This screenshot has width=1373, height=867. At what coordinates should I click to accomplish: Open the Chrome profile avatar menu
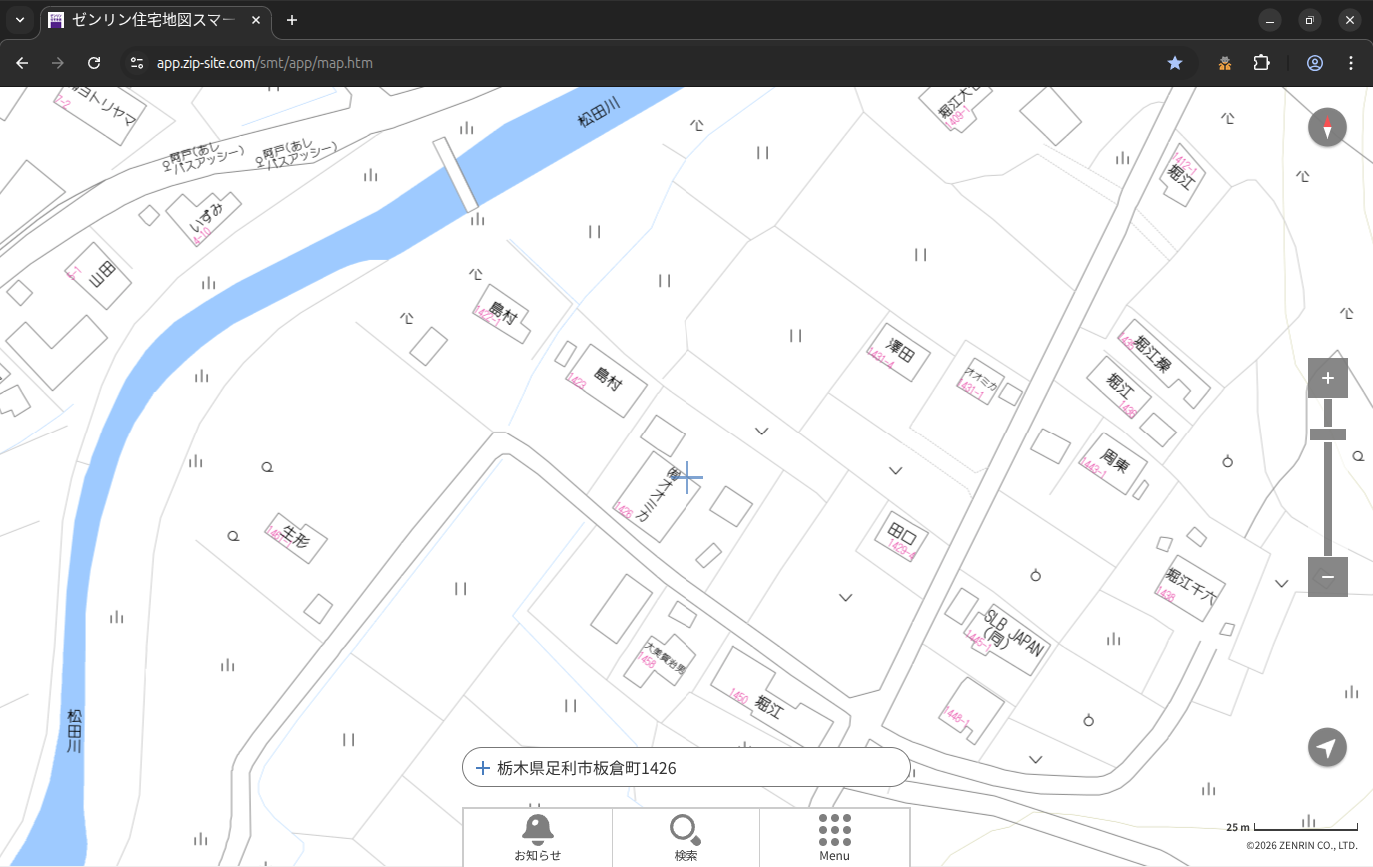coord(1314,63)
